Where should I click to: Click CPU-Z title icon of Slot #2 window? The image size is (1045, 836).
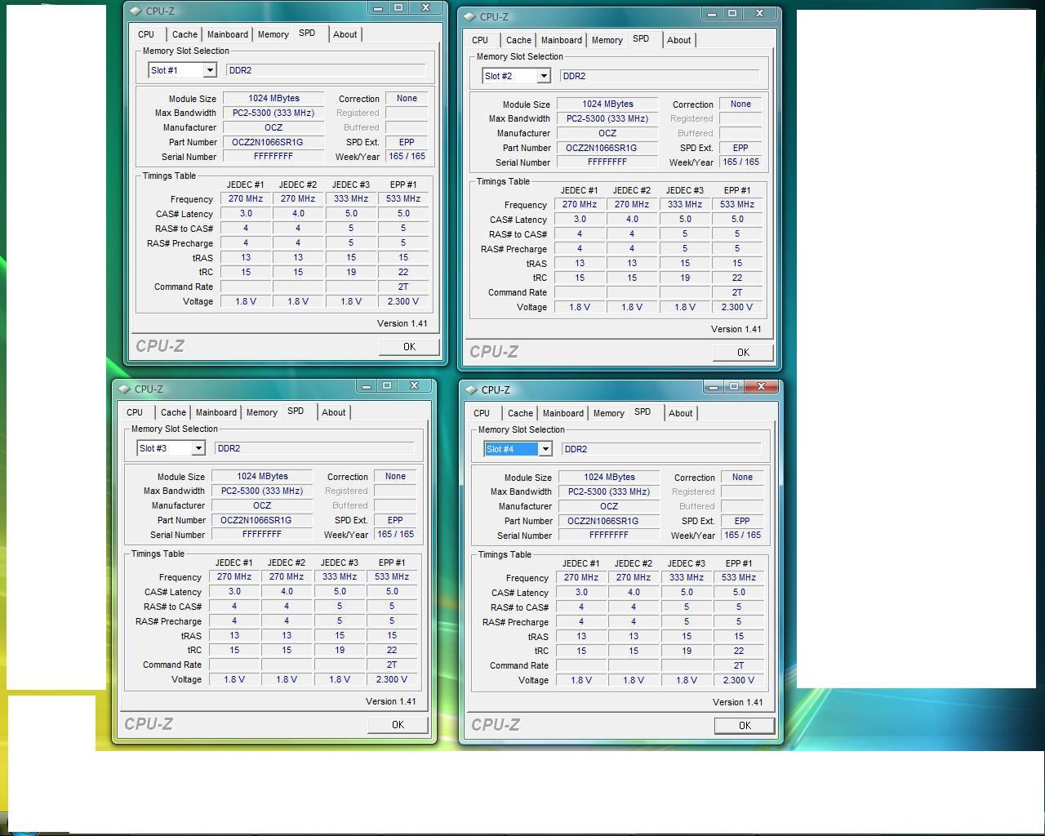click(469, 16)
